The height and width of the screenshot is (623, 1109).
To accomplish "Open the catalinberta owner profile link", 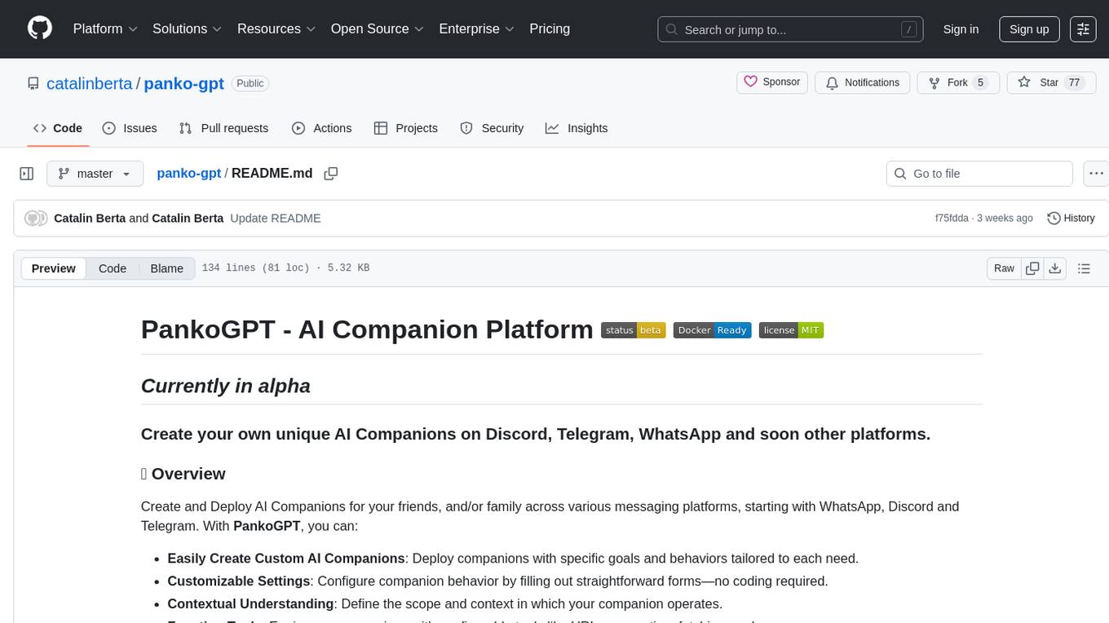I will point(90,83).
